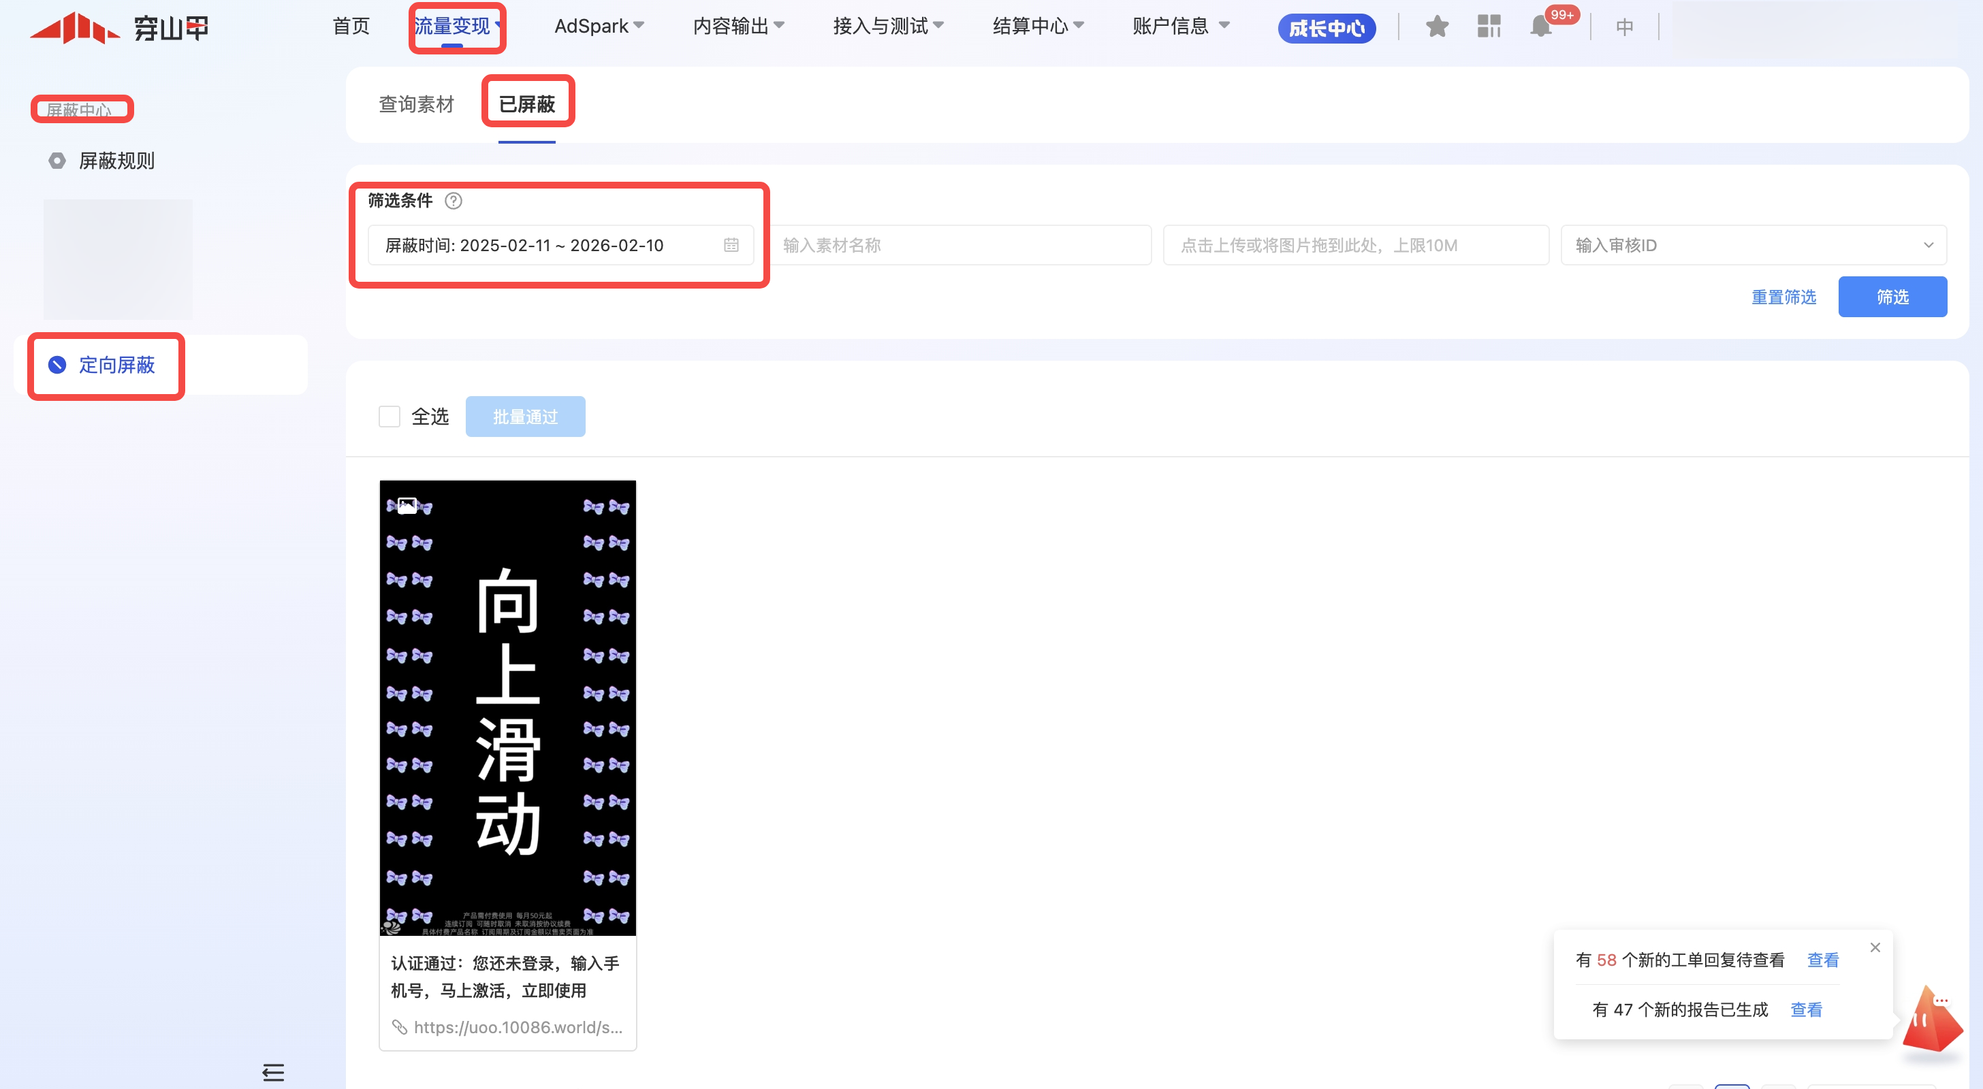This screenshot has height=1089, width=1983.
Task: Collapse the sidebar with bottom menu icon
Action: click(273, 1072)
